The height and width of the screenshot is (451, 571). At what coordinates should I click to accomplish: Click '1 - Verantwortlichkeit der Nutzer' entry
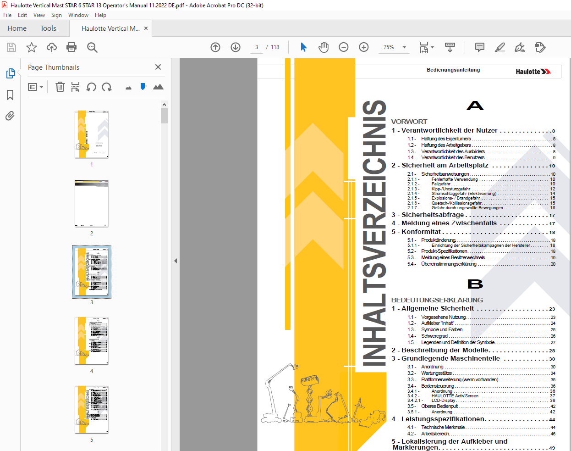[473, 131]
